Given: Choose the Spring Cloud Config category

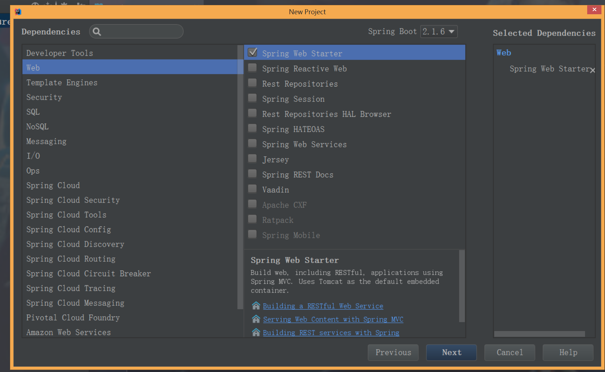Looking at the screenshot, I should tap(130, 230).
